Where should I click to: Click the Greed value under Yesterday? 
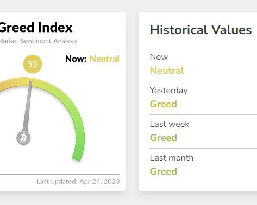click(164, 104)
